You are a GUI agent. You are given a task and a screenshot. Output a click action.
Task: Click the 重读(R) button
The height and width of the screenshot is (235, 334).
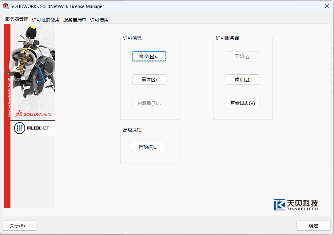click(149, 79)
